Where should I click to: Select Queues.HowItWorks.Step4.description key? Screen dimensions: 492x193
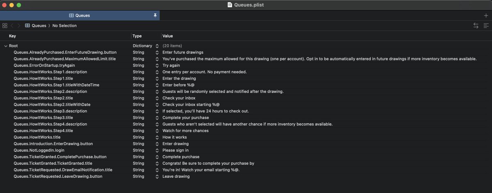point(50,124)
